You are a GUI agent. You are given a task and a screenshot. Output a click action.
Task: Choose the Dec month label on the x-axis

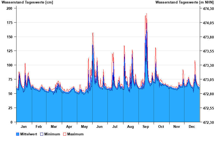pos(192,126)
